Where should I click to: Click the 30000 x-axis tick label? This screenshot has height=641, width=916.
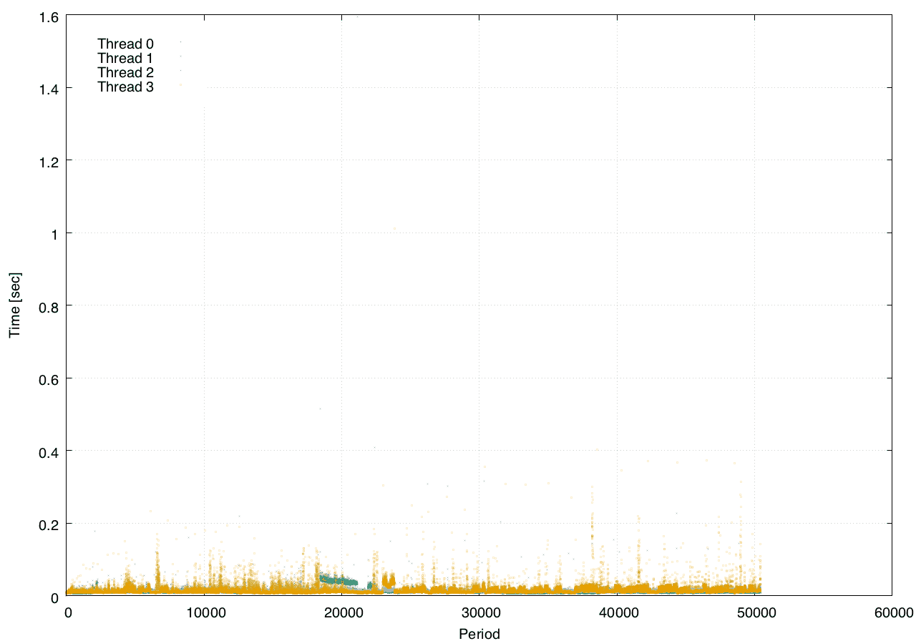click(479, 612)
